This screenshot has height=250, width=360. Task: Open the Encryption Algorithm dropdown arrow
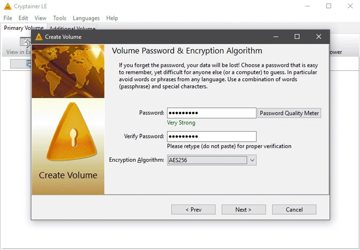(252, 160)
